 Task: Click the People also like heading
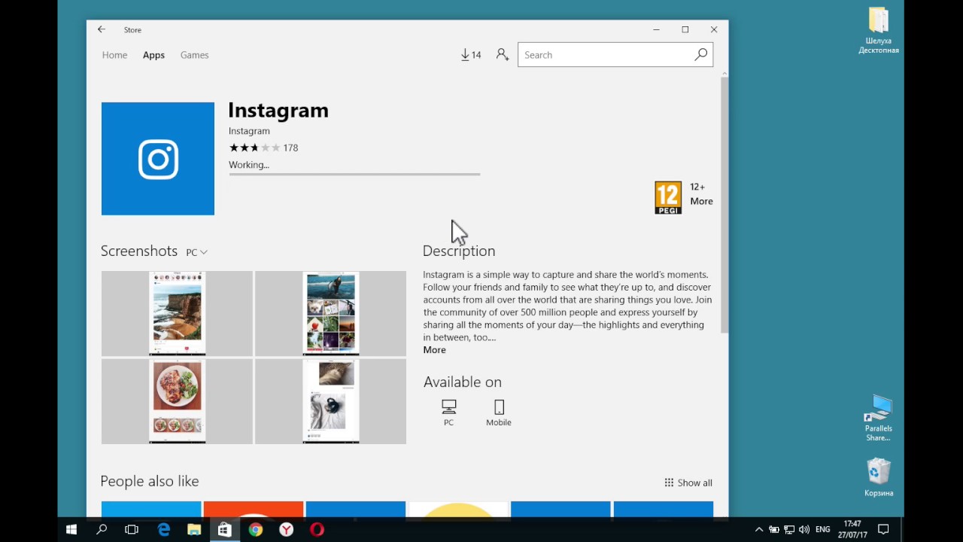pos(150,481)
